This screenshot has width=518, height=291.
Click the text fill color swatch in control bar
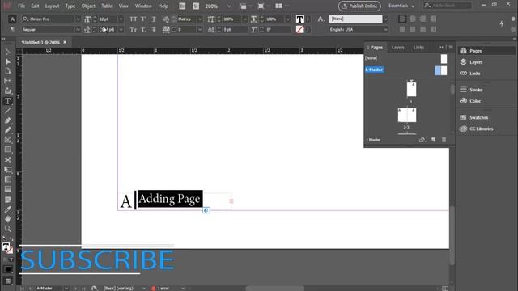click(x=299, y=19)
